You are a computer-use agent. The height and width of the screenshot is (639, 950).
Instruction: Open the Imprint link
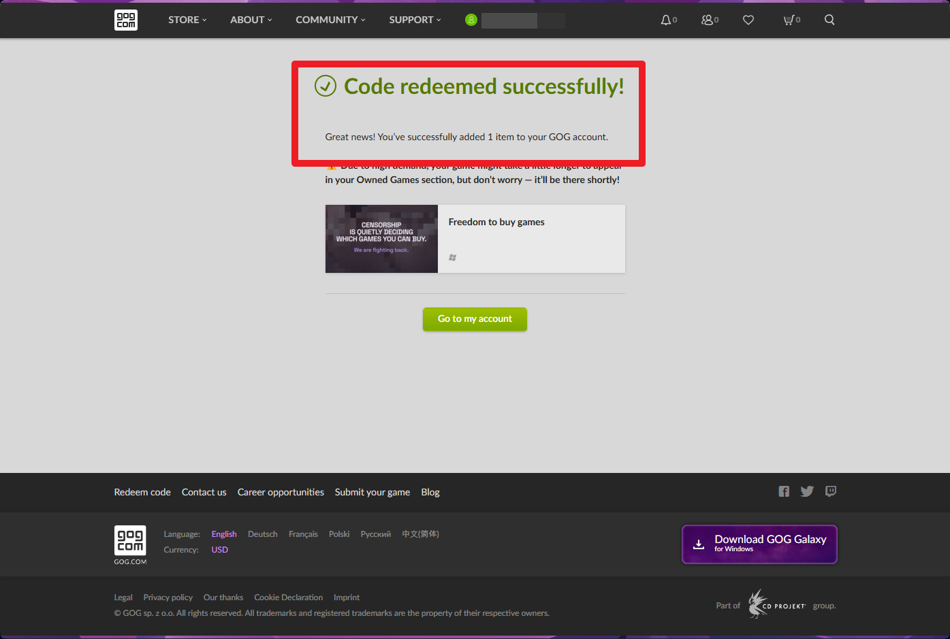tap(347, 597)
